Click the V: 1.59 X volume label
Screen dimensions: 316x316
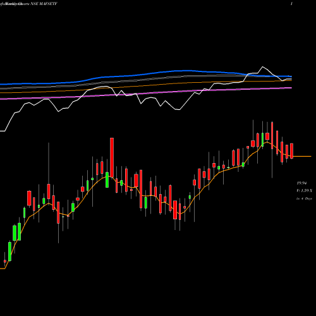click(304, 191)
